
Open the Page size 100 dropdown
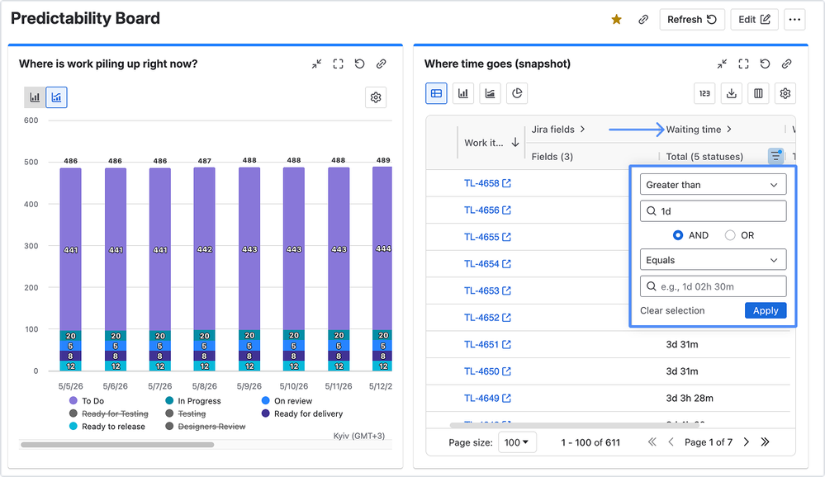pos(517,442)
